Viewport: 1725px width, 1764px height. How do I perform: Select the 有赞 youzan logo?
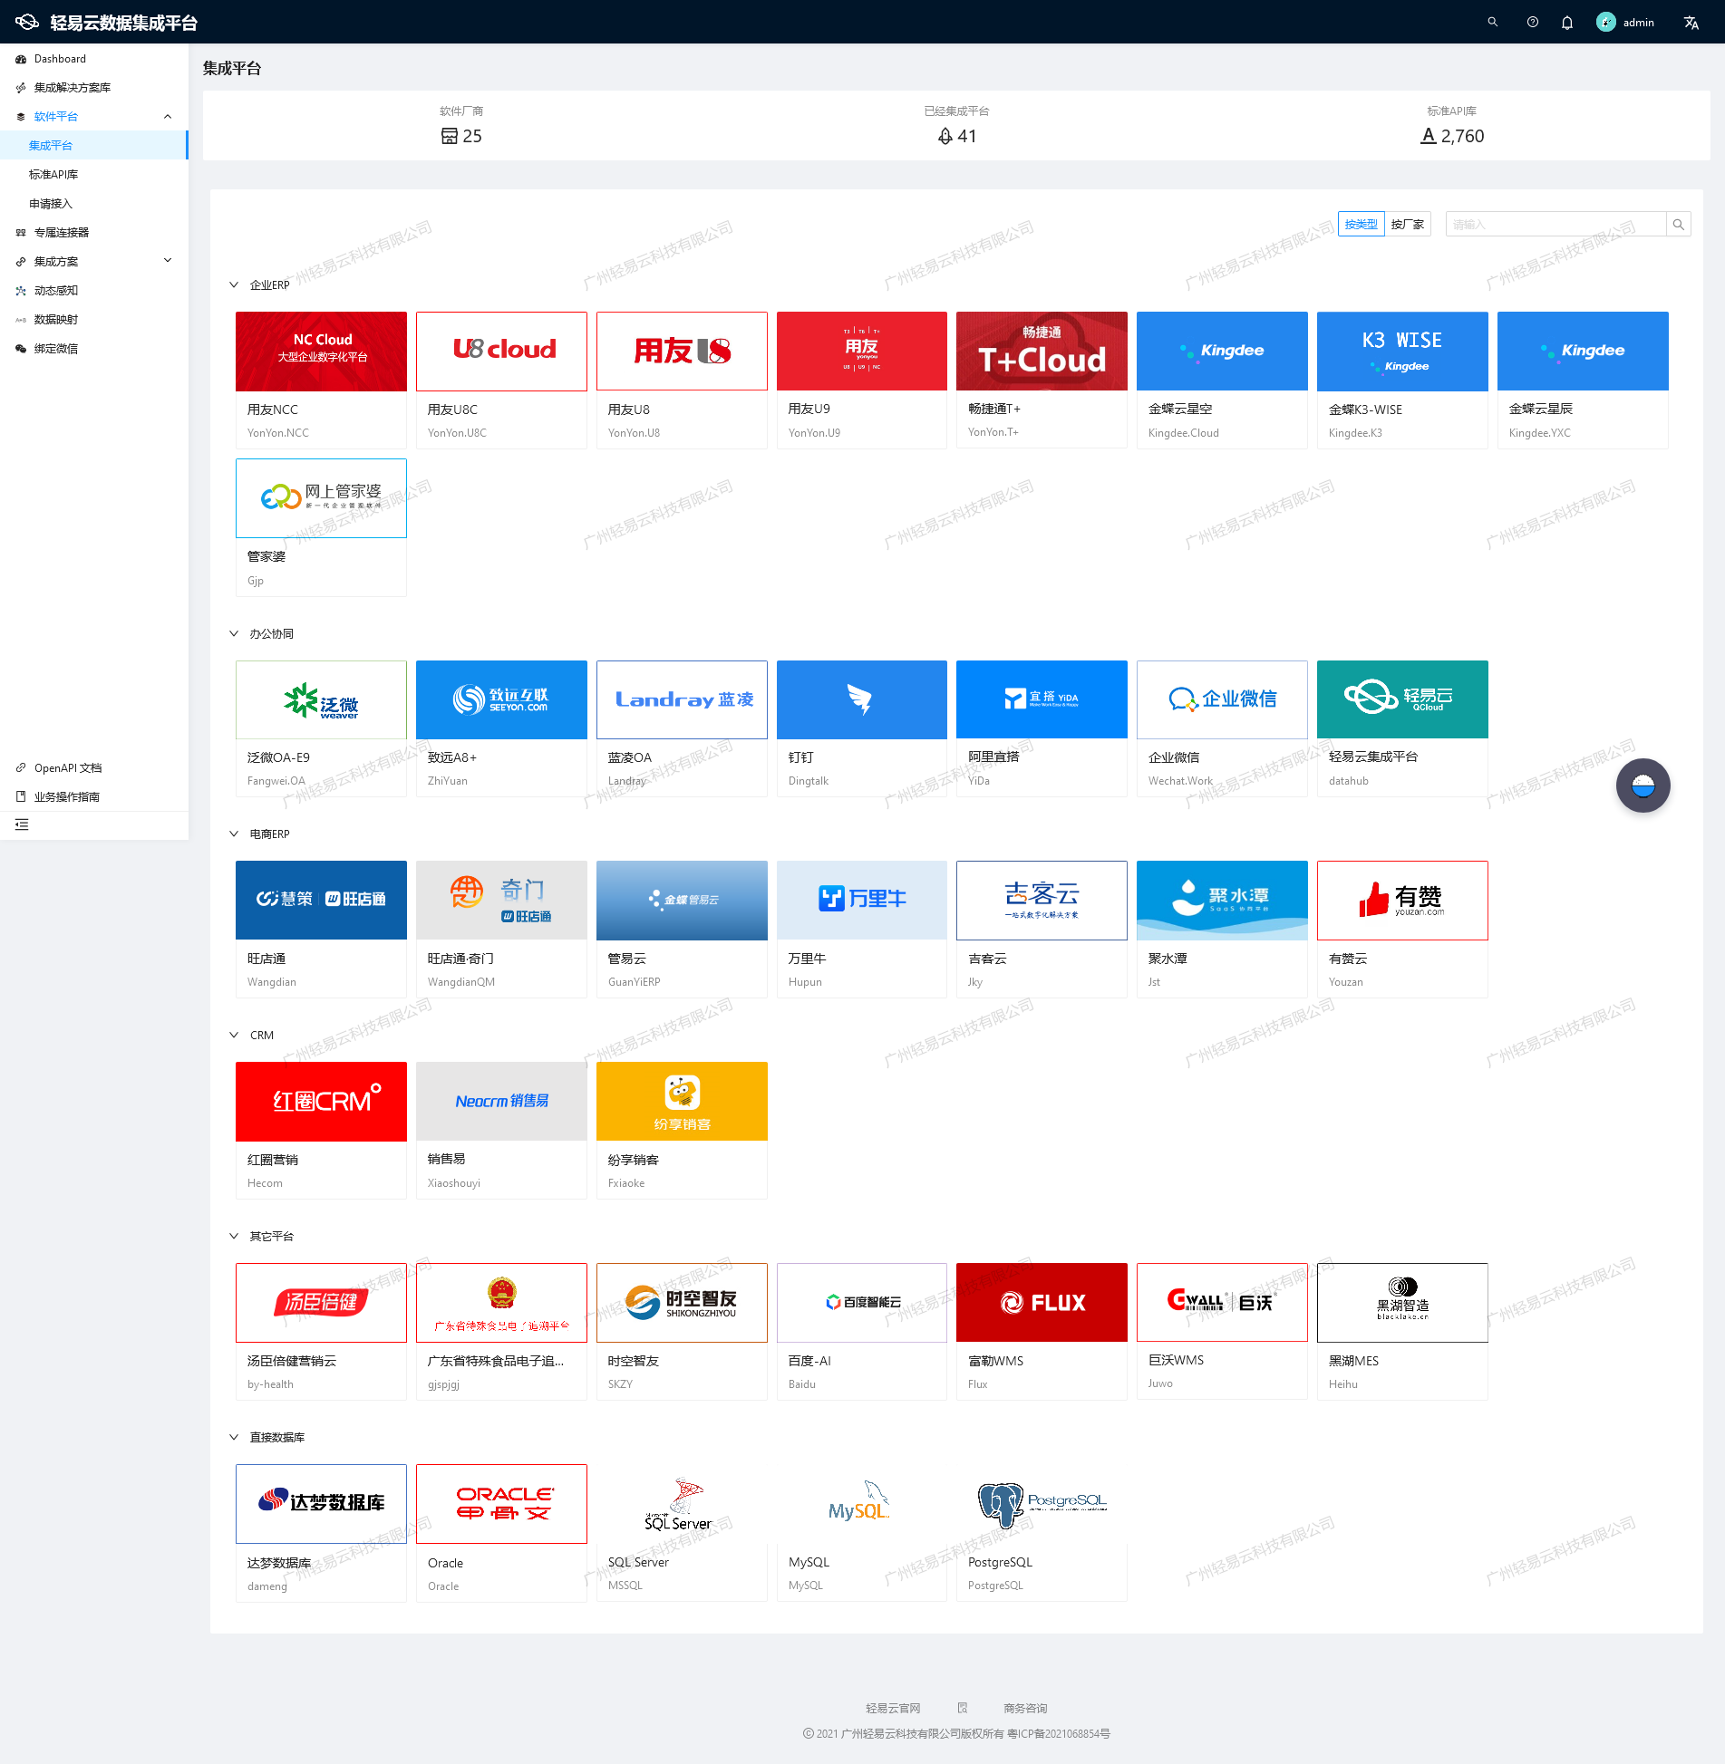tap(1402, 900)
